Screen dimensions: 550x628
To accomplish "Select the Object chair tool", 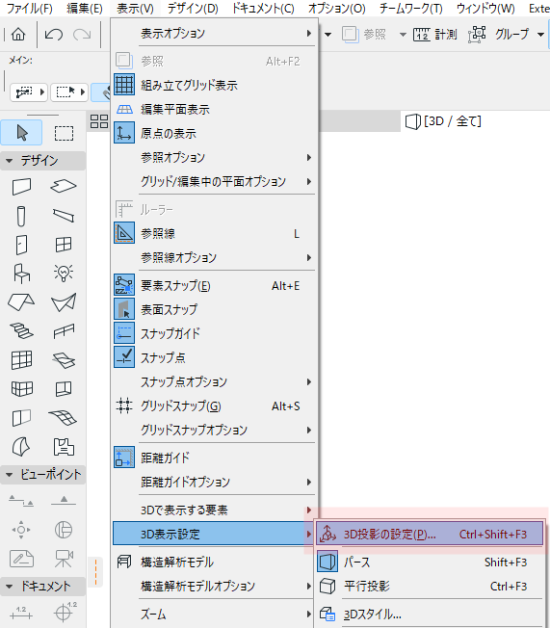I will tap(21, 274).
